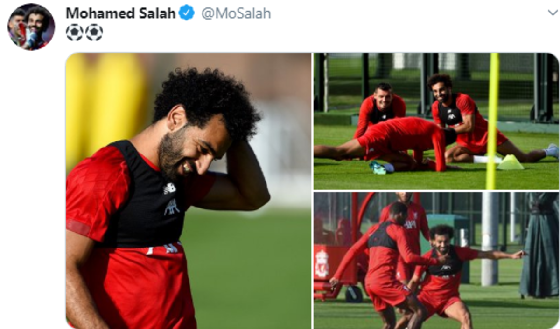Open the @MoSalah handle link
This screenshot has width=560, height=329.
(x=236, y=13)
